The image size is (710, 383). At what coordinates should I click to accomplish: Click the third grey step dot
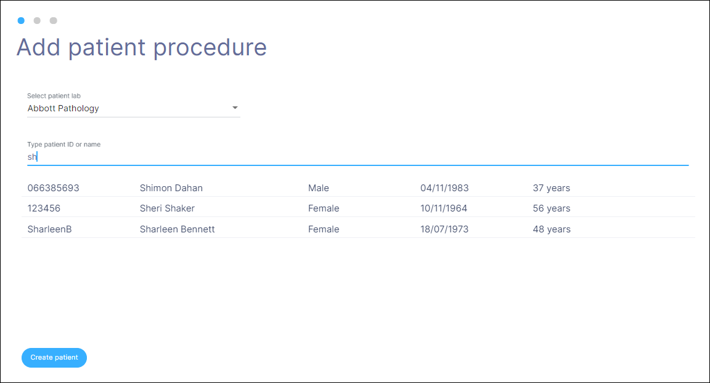pos(54,21)
